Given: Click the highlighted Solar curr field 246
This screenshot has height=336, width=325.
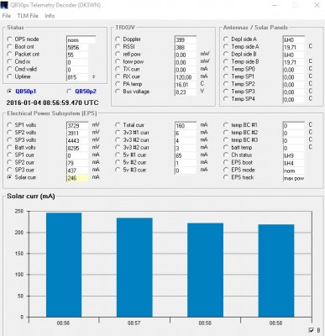Looking at the screenshot, I should click(77, 178).
